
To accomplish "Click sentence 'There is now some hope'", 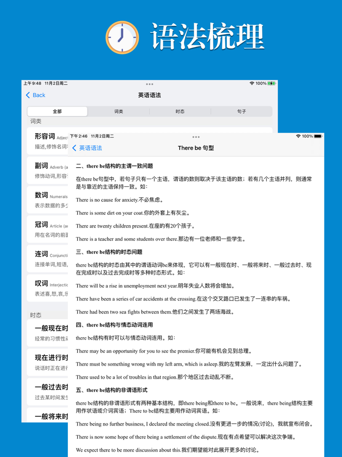I will (x=187, y=437).
